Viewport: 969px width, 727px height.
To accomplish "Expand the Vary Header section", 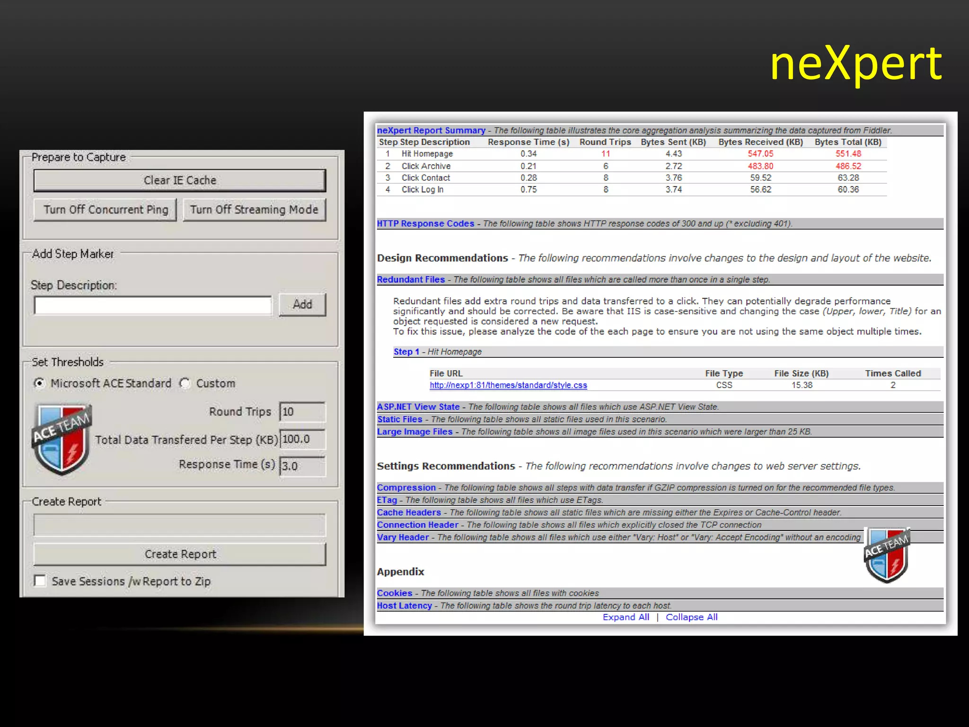I will [x=403, y=537].
